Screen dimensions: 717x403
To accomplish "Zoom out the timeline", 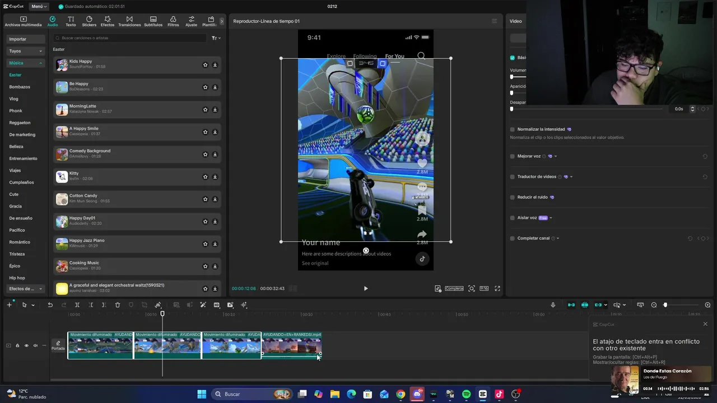I will (x=654, y=305).
